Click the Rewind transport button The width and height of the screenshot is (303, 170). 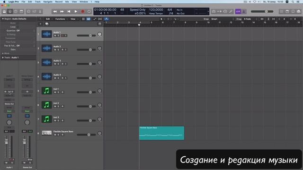click(x=55, y=11)
